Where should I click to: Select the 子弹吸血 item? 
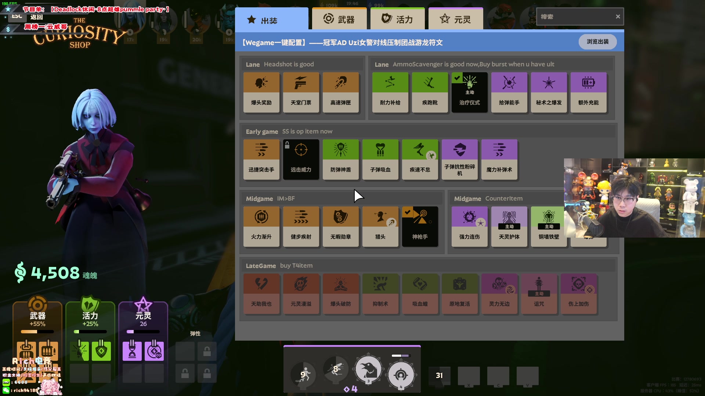(x=380, y=159)
